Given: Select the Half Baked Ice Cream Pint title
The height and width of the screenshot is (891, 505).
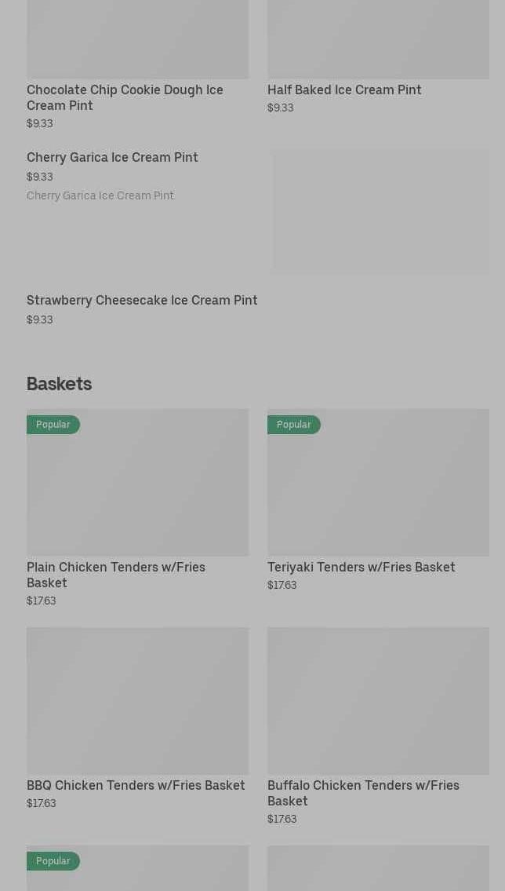Looking at the screenshot, I should 344,89.
